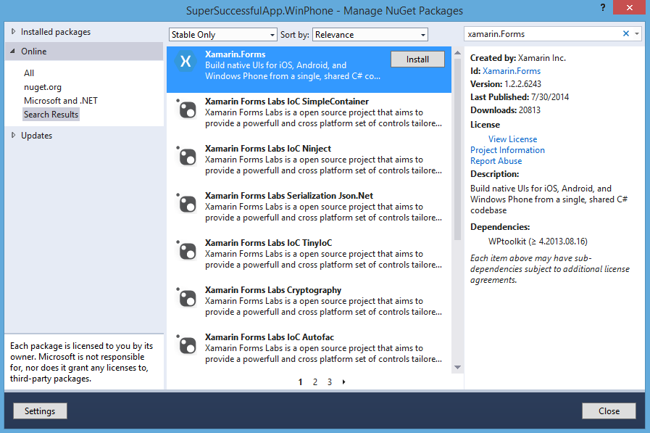Go to results page 3
Screen dimensions: 650x433
tap(330, 382)
